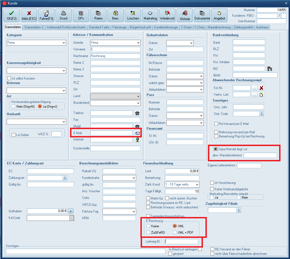Select the ZuGFeRD e-invoice radio option
The image size is (290, 259).
148,232
